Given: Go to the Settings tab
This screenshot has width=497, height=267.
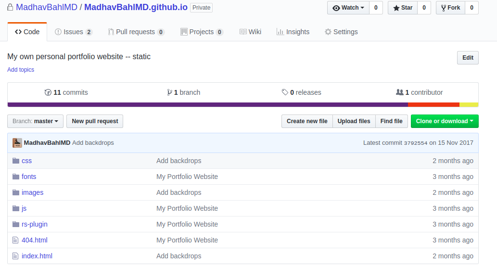Looking at the screenshot, I should click(341, 32).
